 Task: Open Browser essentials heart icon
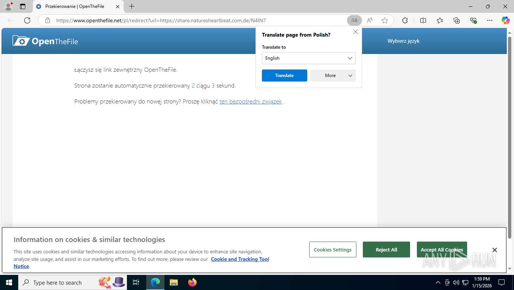point(473,20)
